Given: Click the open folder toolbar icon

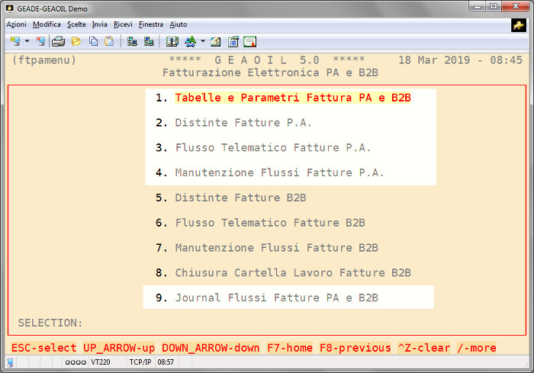Looking at the screenshot, I should (76, 41).
